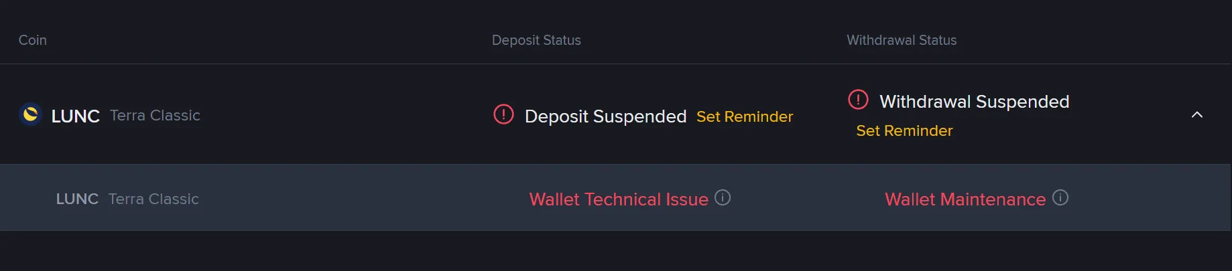Click the red warning icon beside Deposit Suspended
1232x271 pixels.
(x=503, y=114)
